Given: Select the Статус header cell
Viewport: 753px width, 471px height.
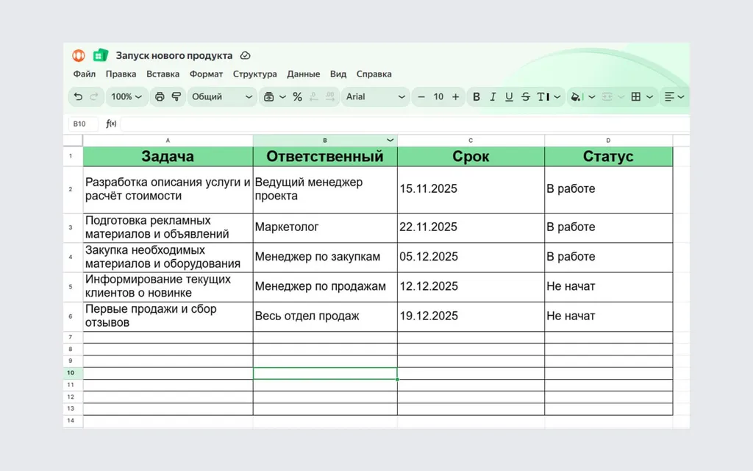Looking at the screenshot, I should point(608,156).
